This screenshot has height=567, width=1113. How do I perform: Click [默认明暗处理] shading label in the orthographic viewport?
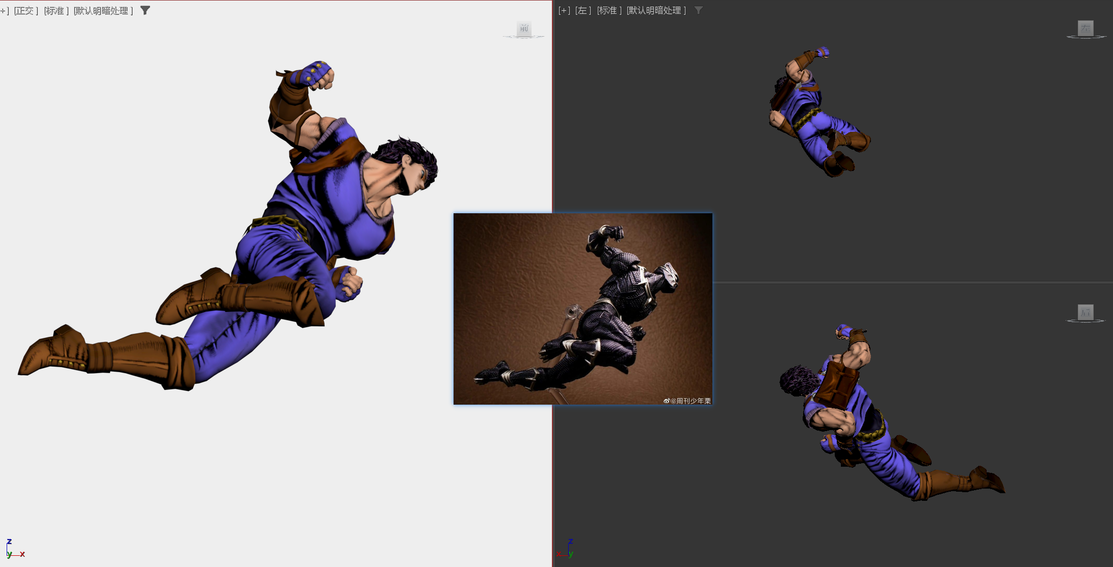point(103,11)
